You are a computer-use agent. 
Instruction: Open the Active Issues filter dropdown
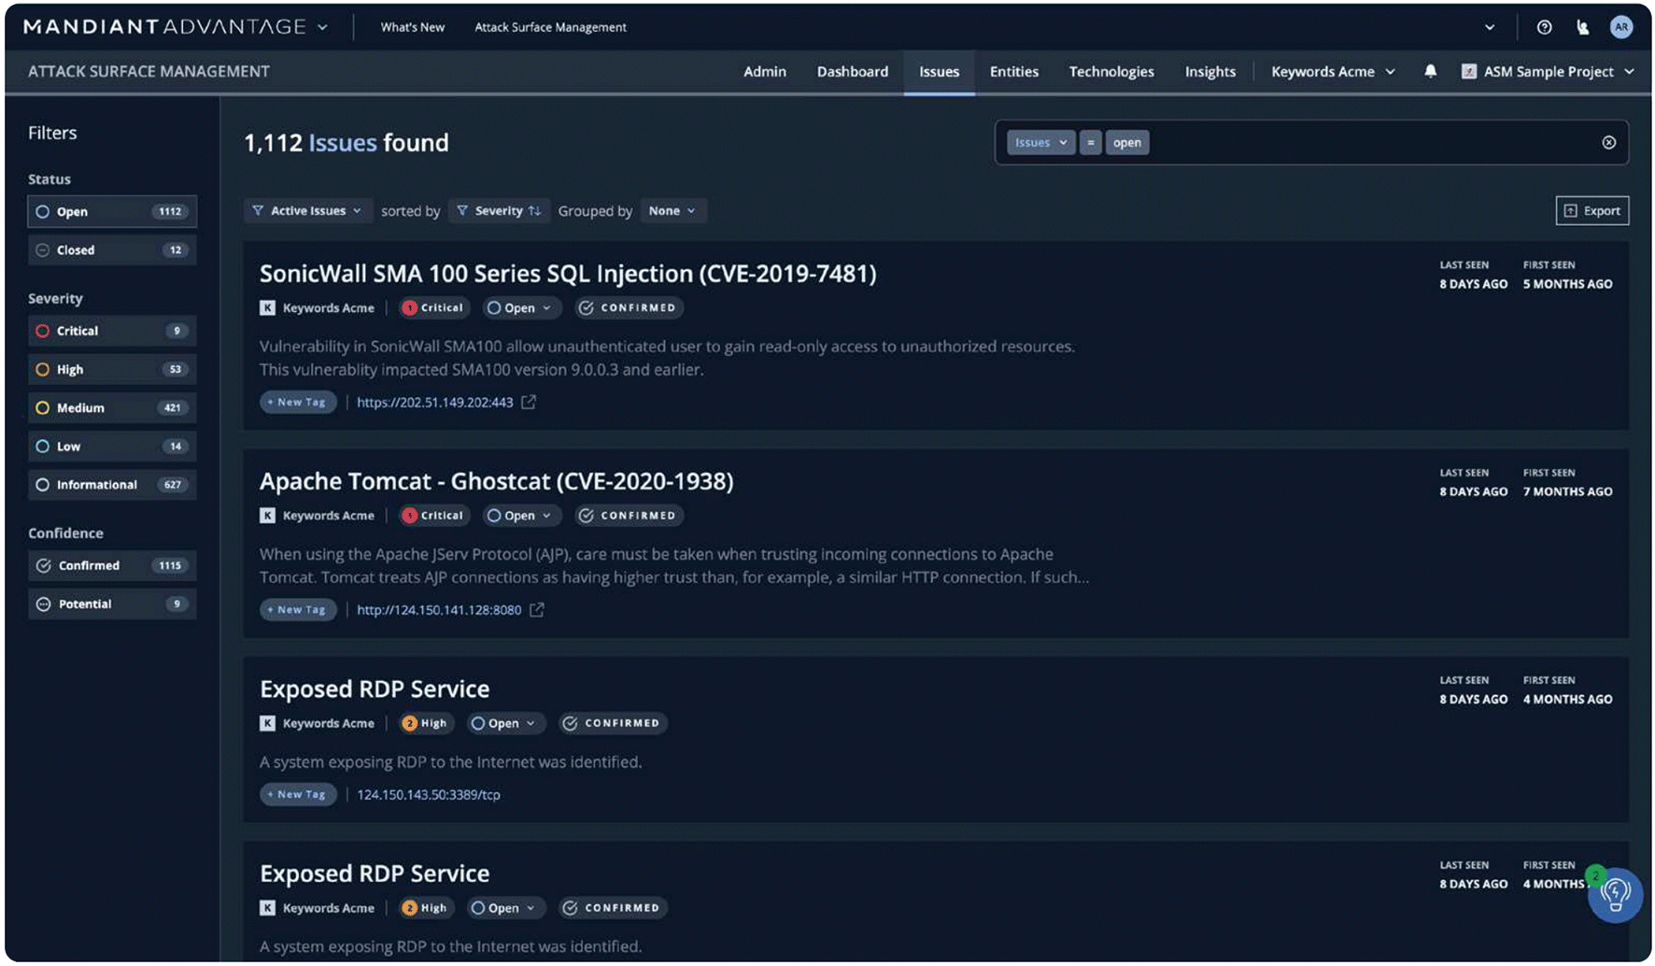point(307,210)
